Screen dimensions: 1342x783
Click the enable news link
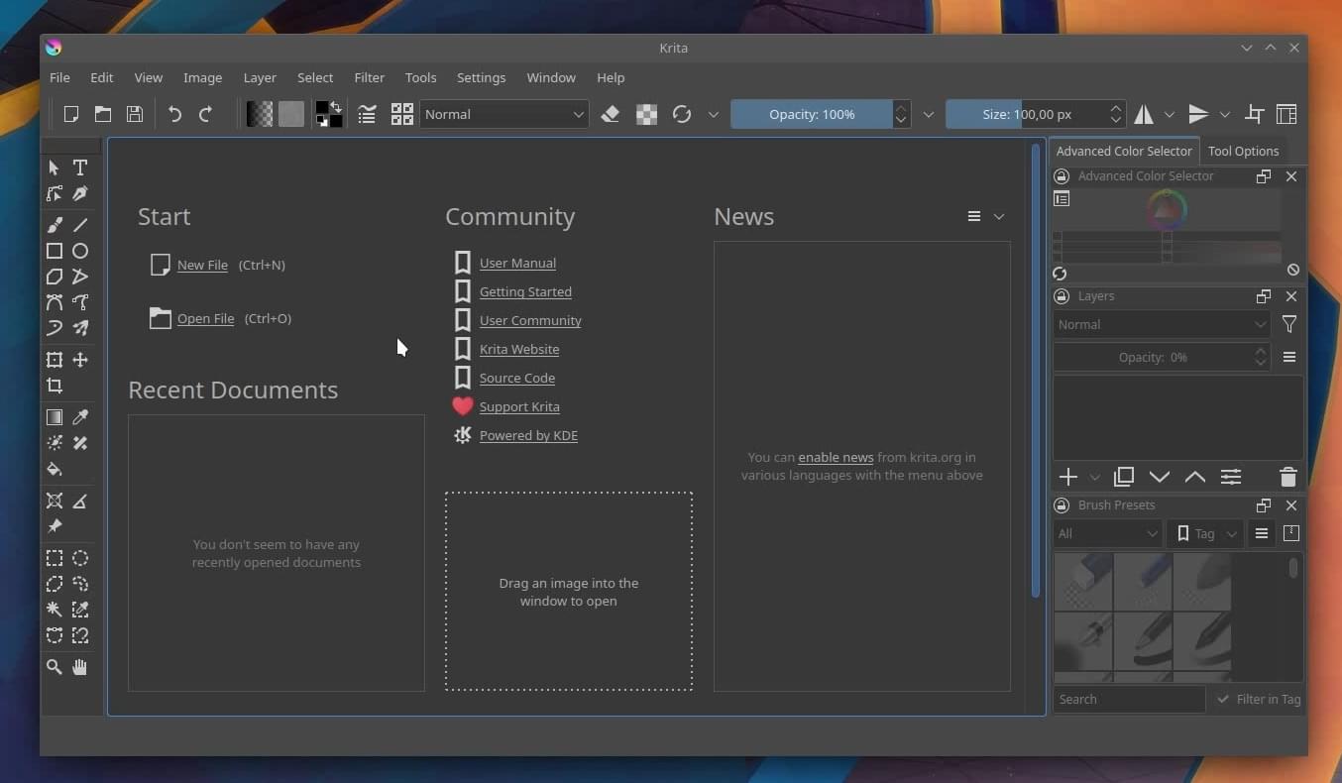836,457
